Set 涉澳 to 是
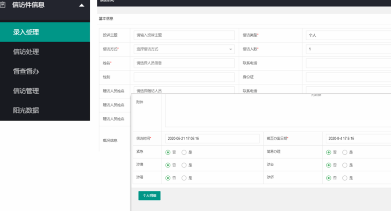This screenshot has width=391, height=211. [184, 165]
